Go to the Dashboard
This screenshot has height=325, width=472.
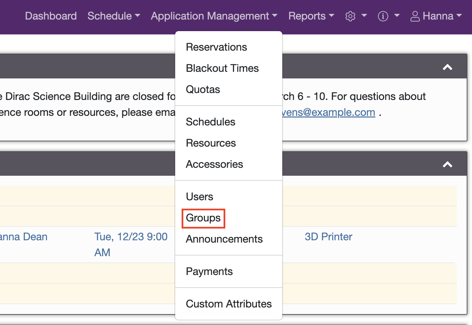click(x=51, y=16)
